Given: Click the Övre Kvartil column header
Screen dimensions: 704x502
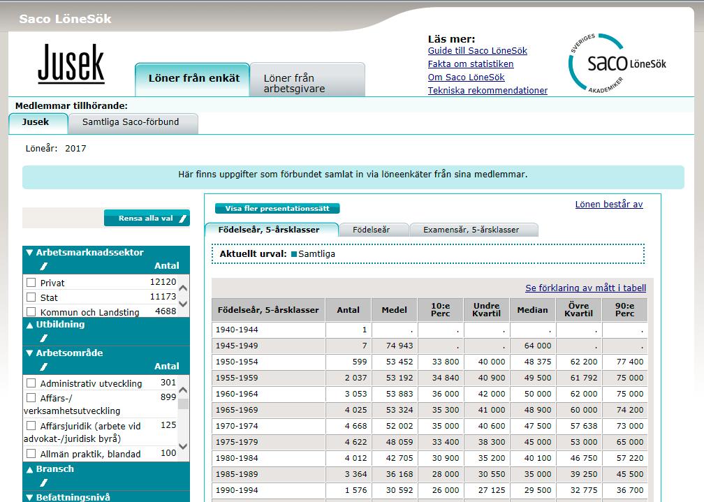Looking at the screenshot, I should point(579,310).
